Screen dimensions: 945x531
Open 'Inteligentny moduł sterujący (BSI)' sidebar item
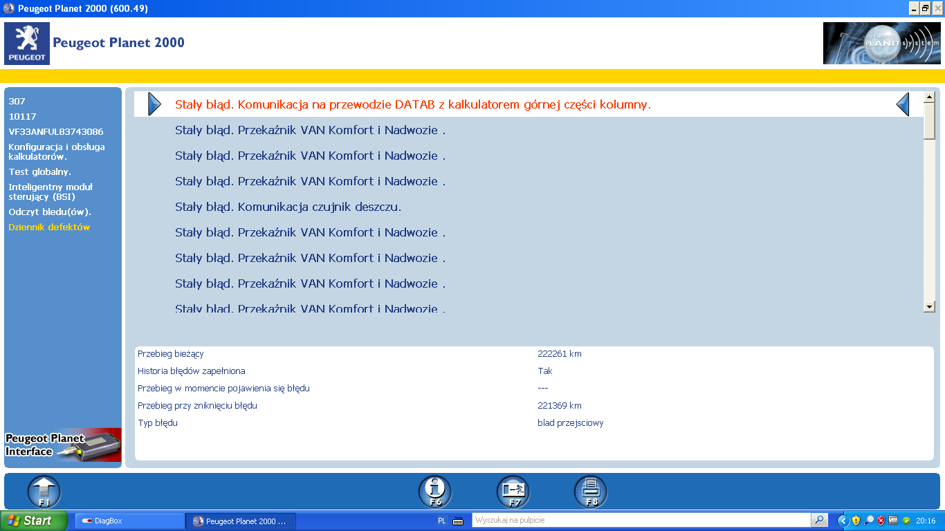click(x=51, y=192)
